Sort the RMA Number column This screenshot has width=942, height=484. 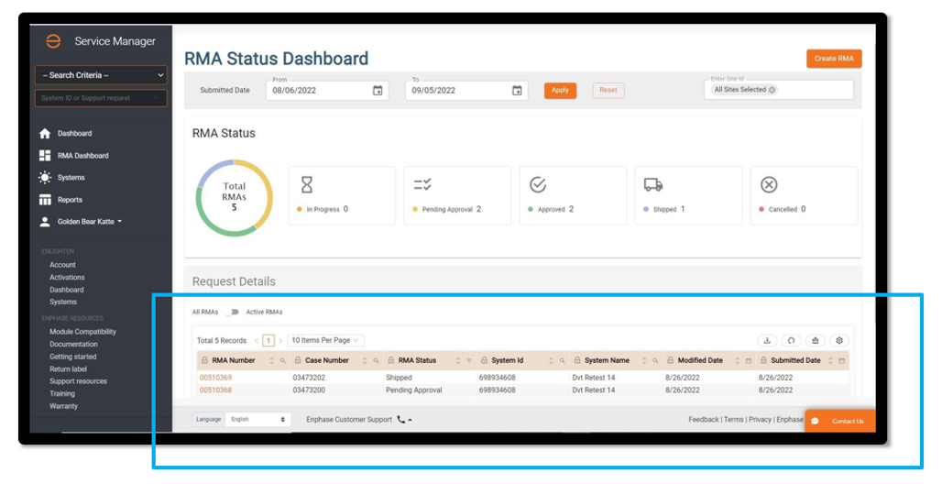click(271, 361)
